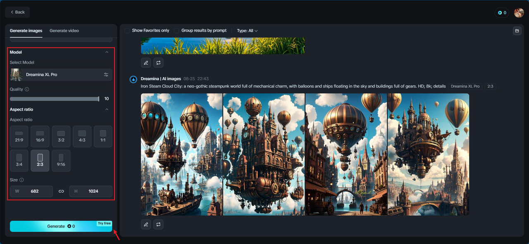Select the 21:9 aspect ratio

pos(19,137)
